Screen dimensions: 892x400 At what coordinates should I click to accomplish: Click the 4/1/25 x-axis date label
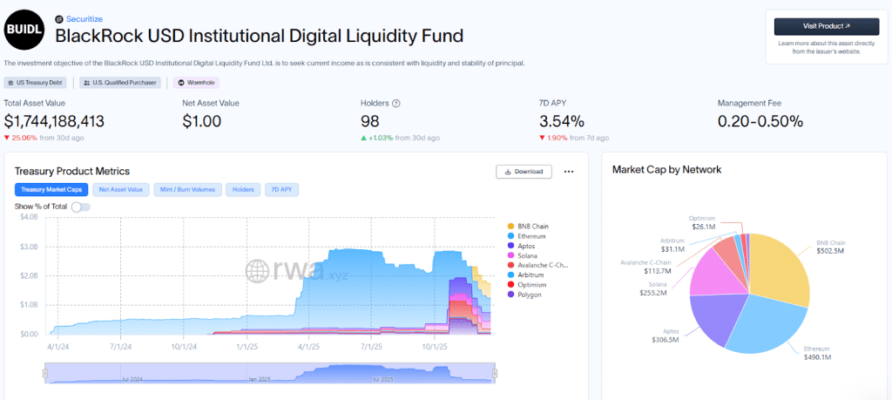pyautogui.click(x=308, y=346)
